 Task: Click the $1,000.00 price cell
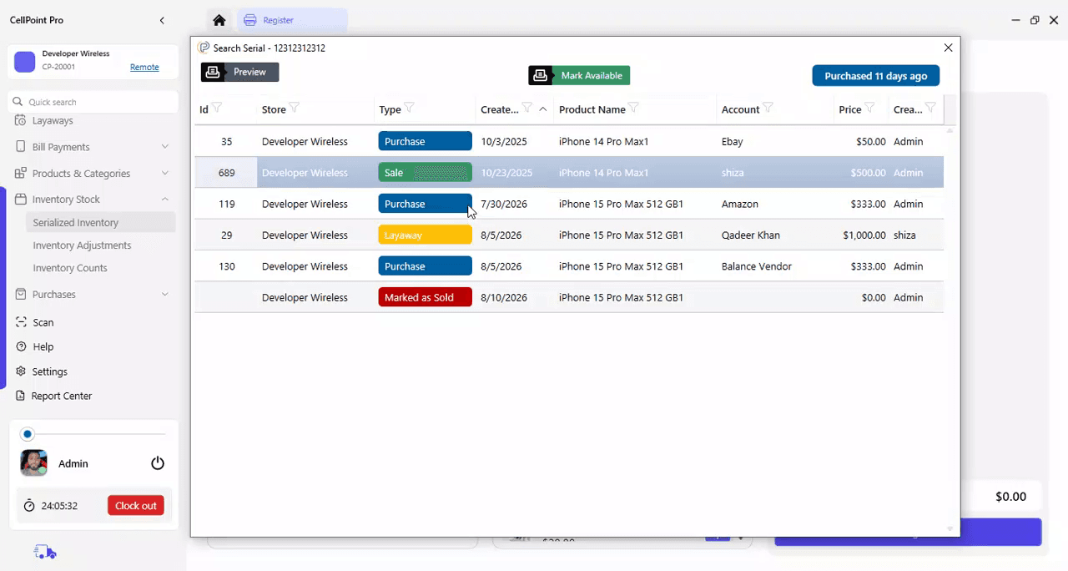(864, 235)
